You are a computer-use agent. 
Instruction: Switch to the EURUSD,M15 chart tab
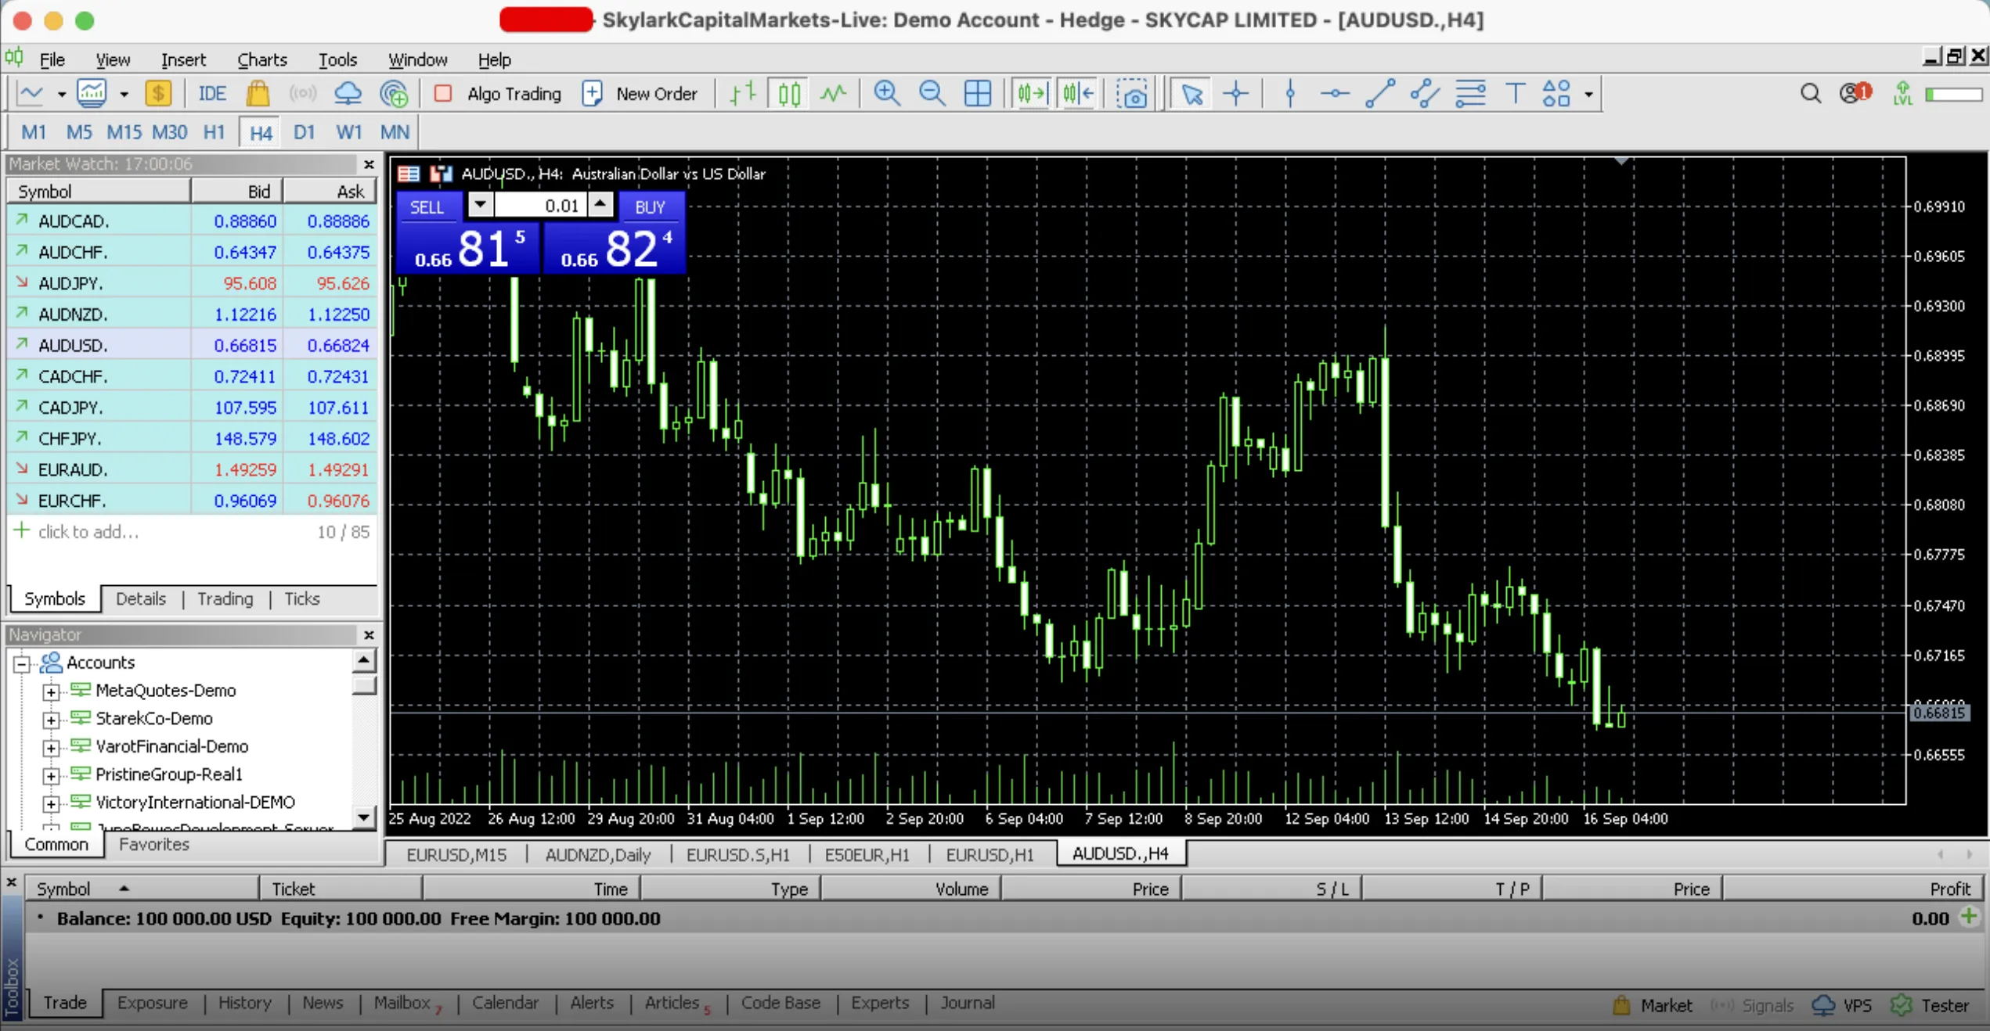(x=456, y=854)
